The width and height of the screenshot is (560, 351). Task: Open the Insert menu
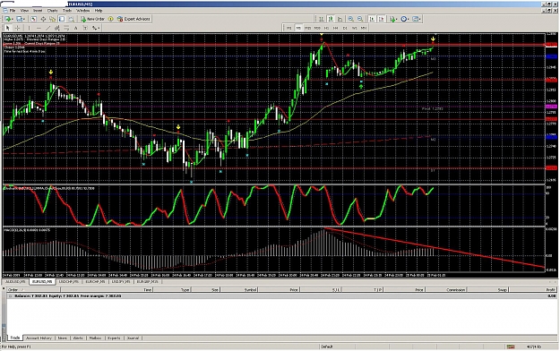coord(38,11)
